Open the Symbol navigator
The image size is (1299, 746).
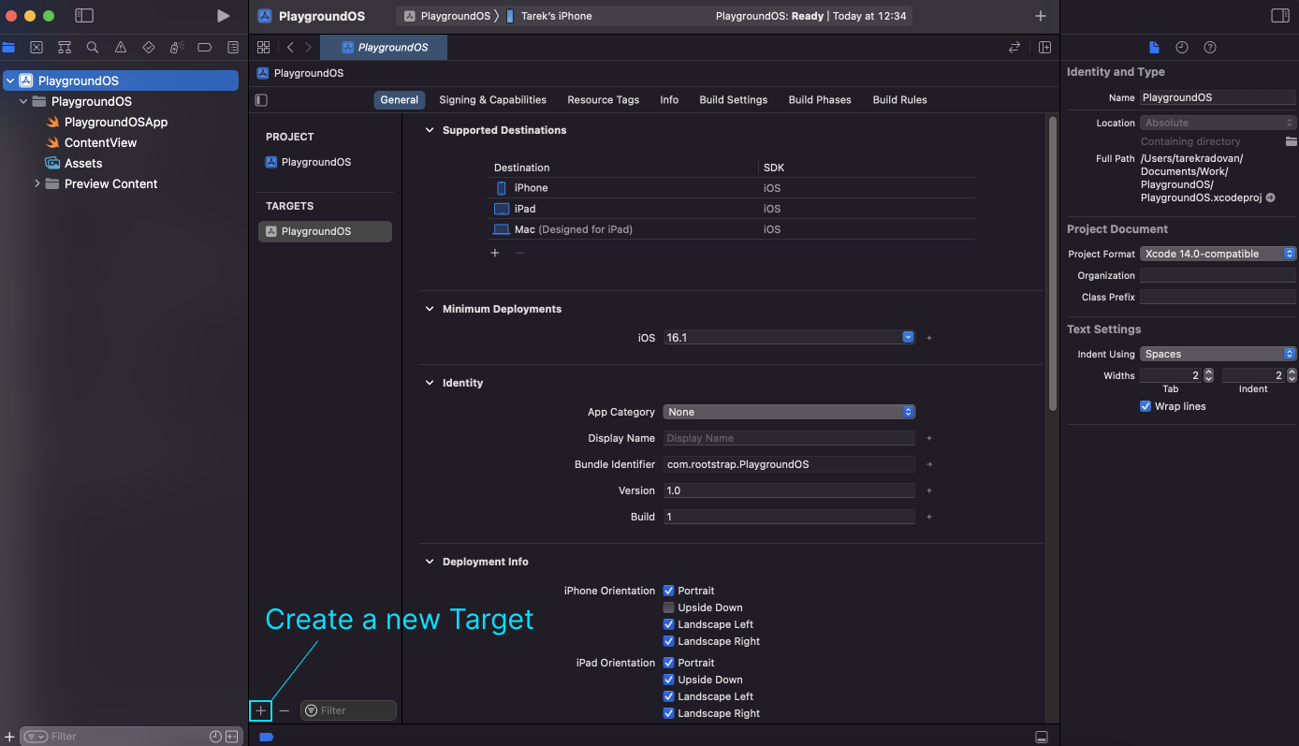click(65, 47)
